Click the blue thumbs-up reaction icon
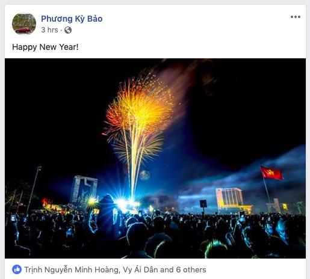Screen dimensions: 310x279 tap(17, 269)
